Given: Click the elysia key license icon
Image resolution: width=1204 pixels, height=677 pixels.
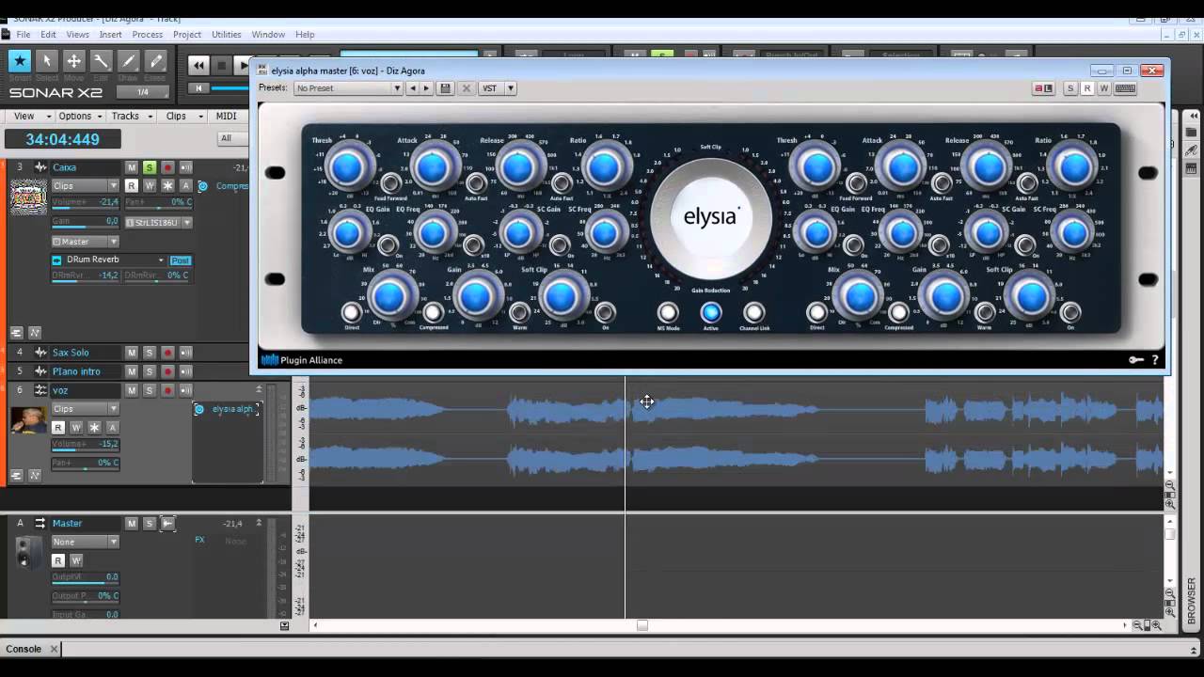Looking at the screenshot, I should [1136, 360].
